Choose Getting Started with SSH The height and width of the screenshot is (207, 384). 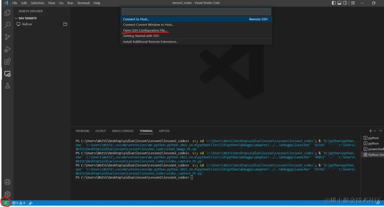(x=196, y=36)
